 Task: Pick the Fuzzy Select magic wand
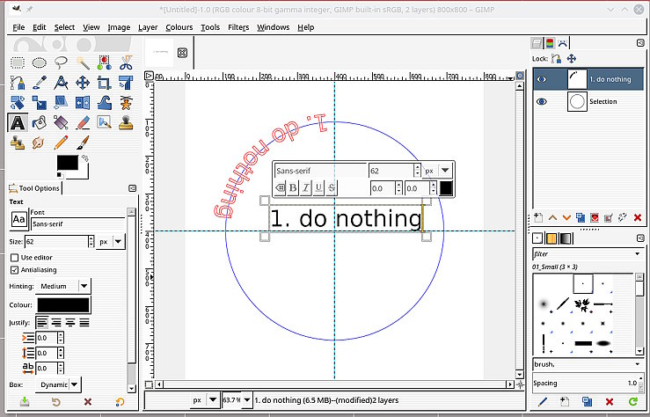coord(83,63)
